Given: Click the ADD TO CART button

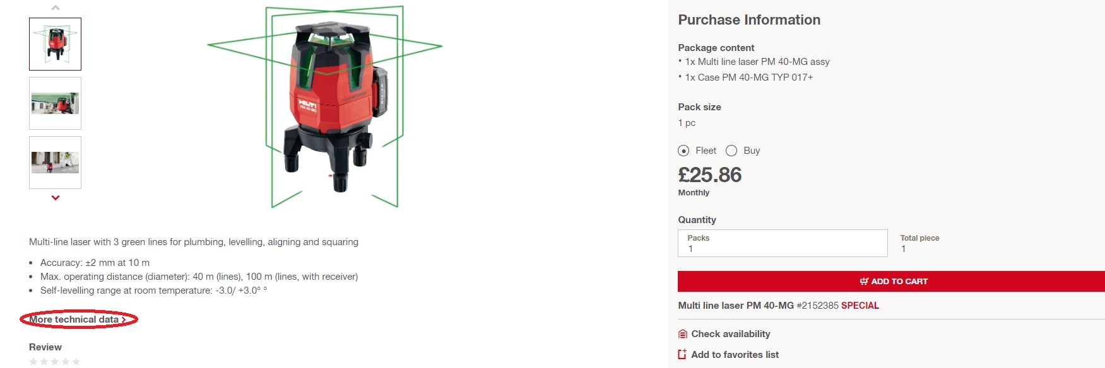Looking at the screenshot, I should (x=892, y=281).
